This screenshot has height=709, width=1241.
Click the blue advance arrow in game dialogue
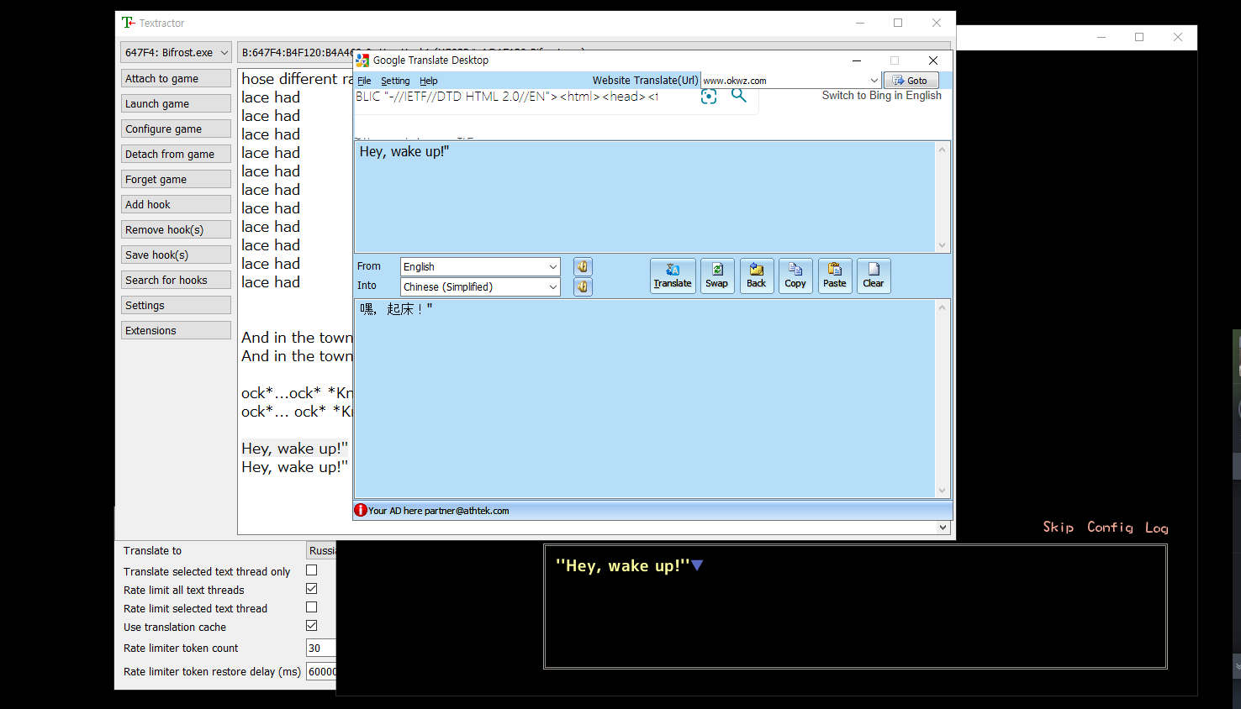pos(697,565)
